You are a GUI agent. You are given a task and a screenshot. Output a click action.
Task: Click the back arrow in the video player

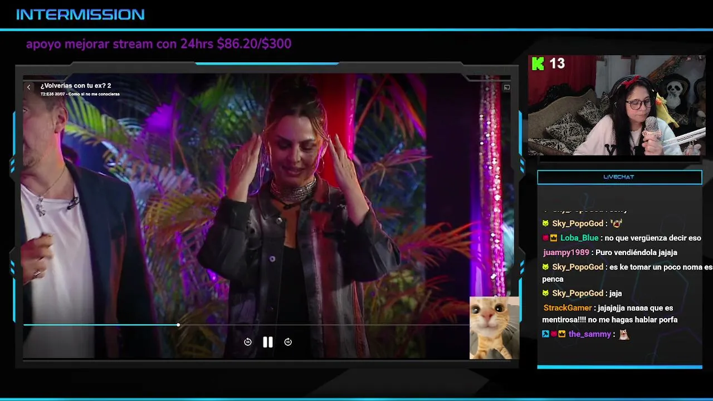coord(28,87)
